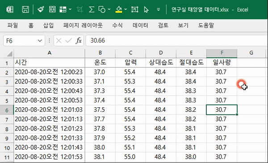
Task: Open the table format dropdown arrow
Action: coord(70,9)
